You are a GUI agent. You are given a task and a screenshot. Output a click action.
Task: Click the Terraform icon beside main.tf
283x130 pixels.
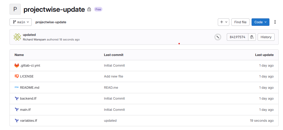[x=17, y=110]
